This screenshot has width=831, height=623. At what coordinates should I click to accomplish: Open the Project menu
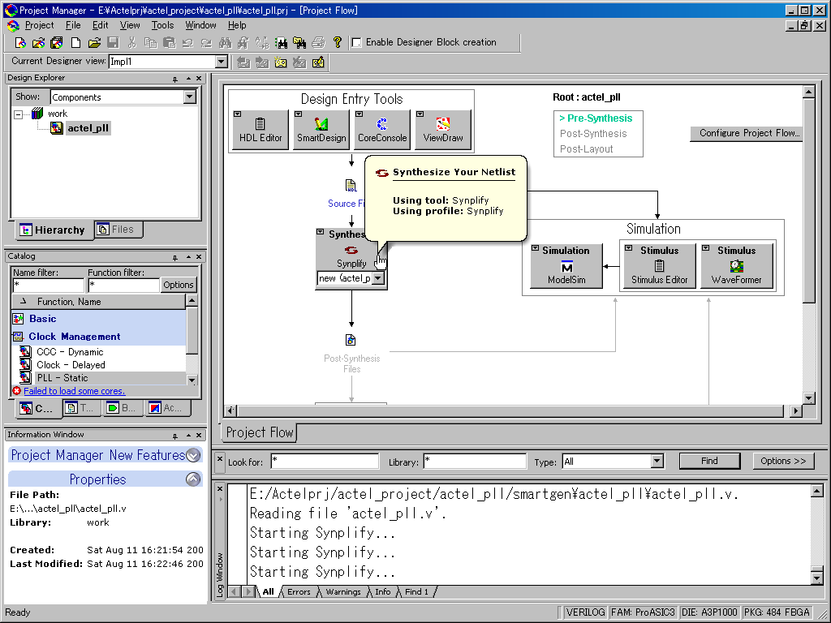pyautogui.click(x=39, y=25)
